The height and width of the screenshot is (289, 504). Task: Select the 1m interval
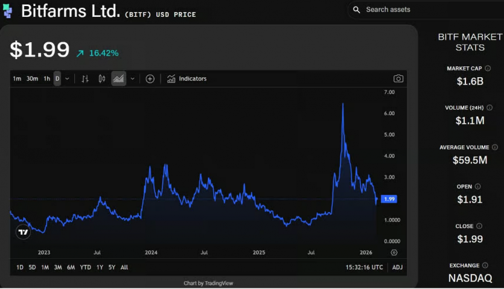point(17,78)
